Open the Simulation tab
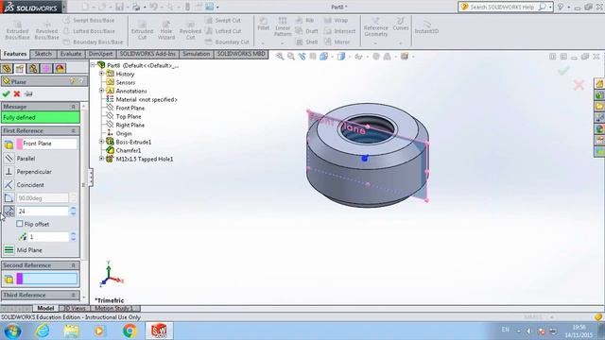This screenshot has width=605, height=340. 196,54
